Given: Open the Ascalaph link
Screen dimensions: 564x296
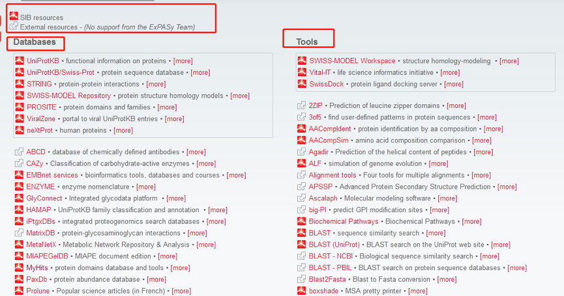Looking at the screenshot, I should click(x=323, y=198).
